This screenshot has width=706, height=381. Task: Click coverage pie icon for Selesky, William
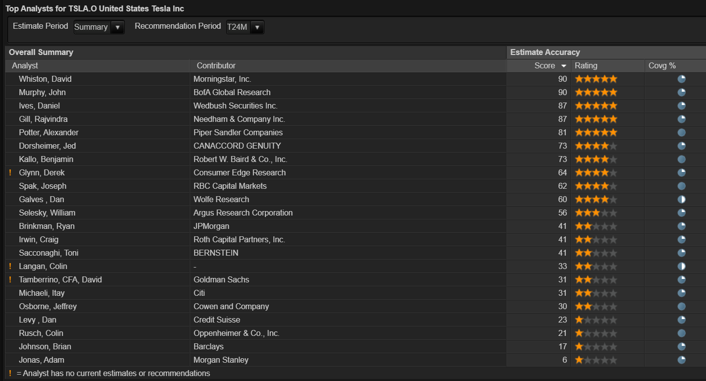682,213
